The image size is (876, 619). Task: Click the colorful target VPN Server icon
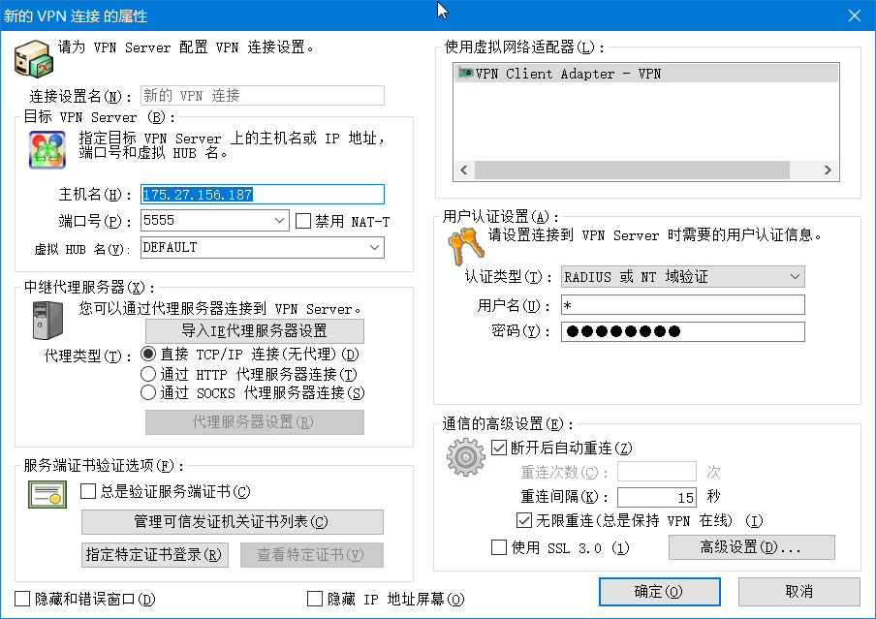47,150
